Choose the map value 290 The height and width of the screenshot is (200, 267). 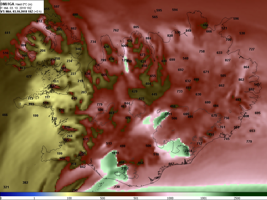click(x=75, y=190)
